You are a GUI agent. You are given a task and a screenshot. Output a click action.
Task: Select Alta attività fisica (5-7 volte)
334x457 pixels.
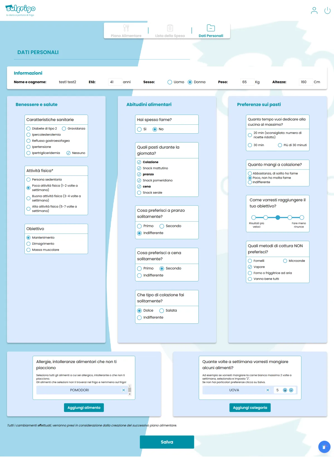pyautogui.click(x=28, y=209)
